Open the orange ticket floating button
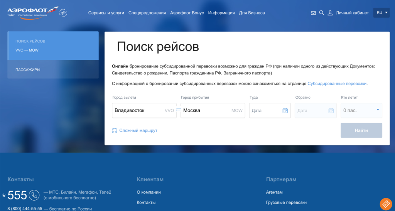The width and height of the screenshot is (395, 211). 386,204
